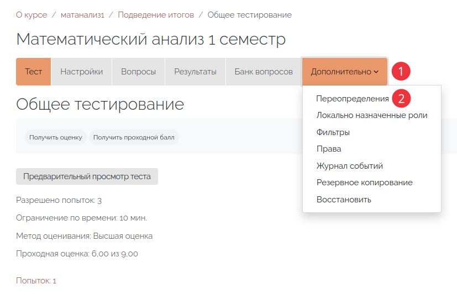Open 'Подведение итогов' breadcrumb link
457x295 pixels.
[x=156, y=15]
